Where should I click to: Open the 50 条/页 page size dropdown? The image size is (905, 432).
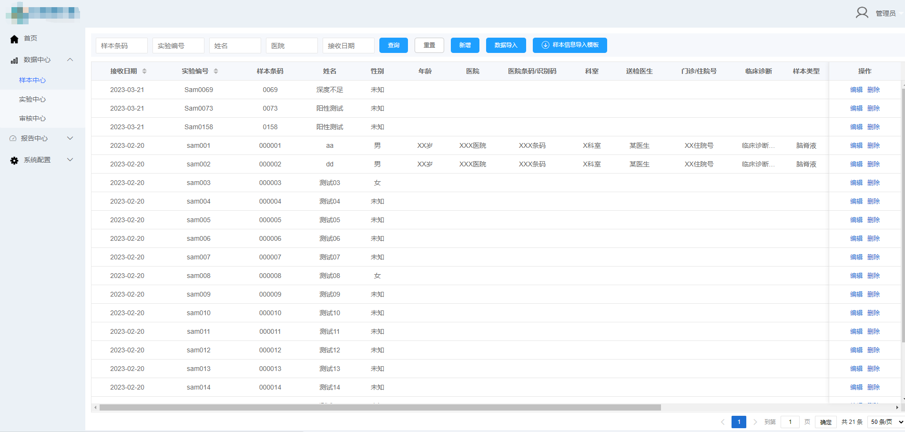pos(886,422)
